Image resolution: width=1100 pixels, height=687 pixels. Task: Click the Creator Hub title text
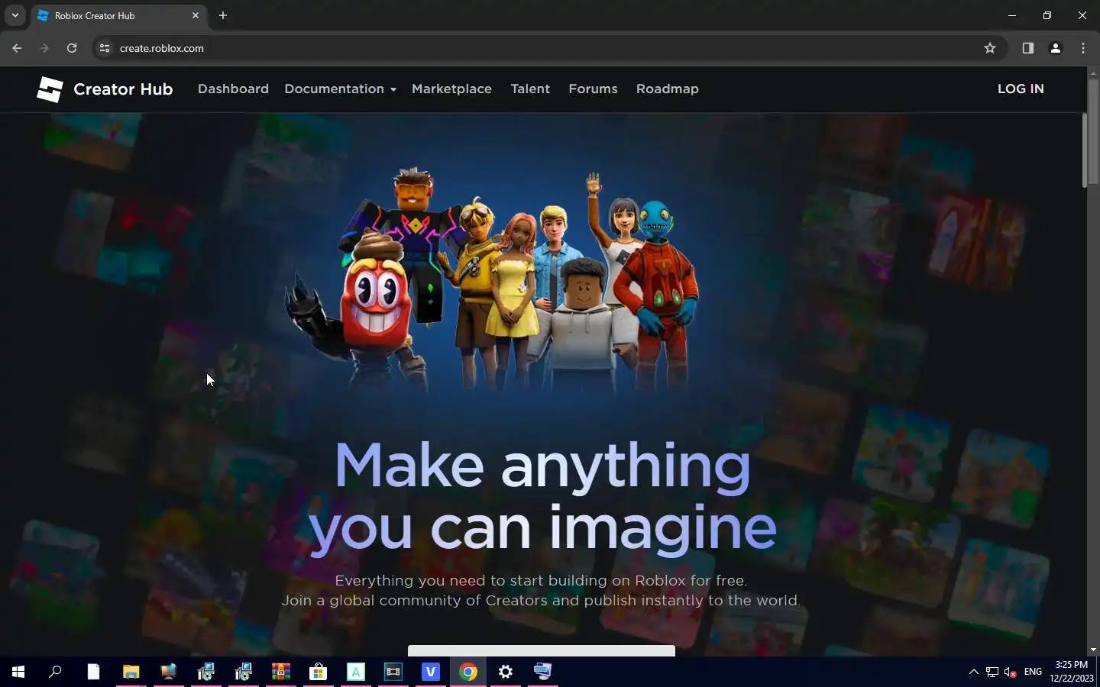click(123, 89)
